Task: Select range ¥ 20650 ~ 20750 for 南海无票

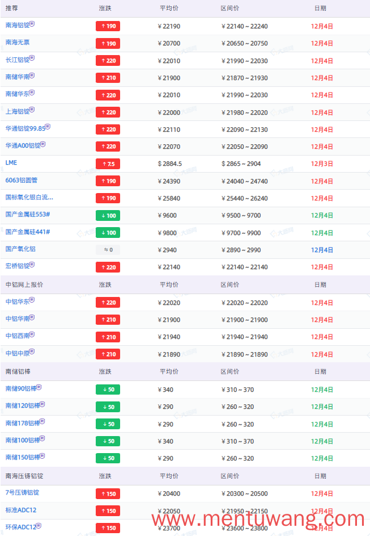Action: click(x=245, y=43)
